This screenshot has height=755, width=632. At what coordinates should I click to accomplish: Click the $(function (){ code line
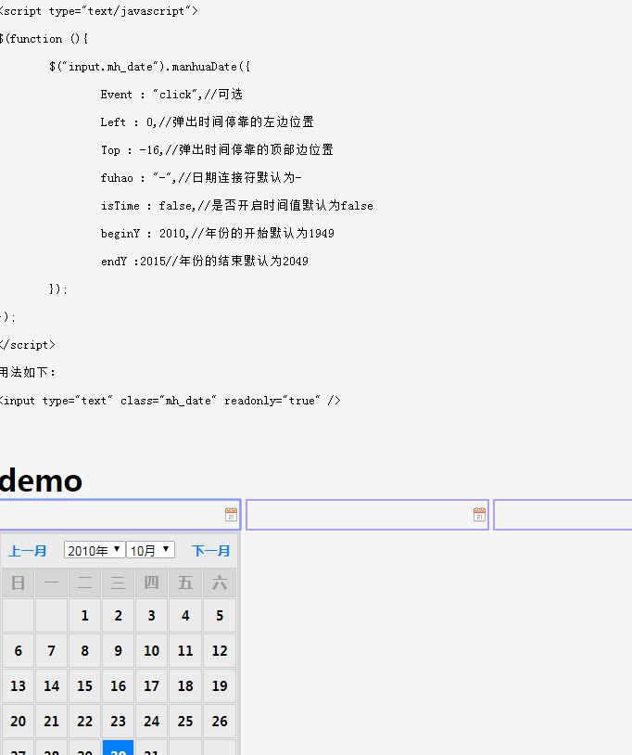(44, 39)
